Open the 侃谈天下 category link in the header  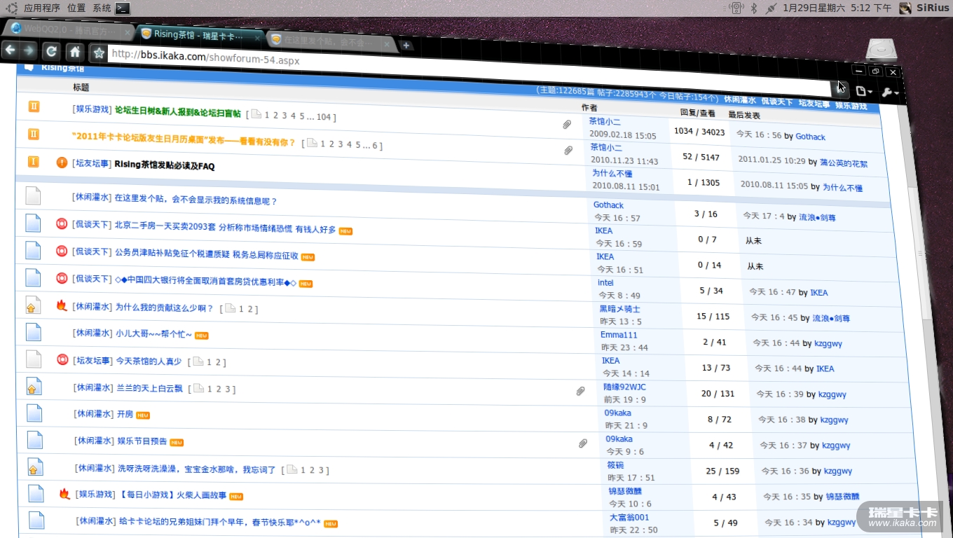click(777, 102)
